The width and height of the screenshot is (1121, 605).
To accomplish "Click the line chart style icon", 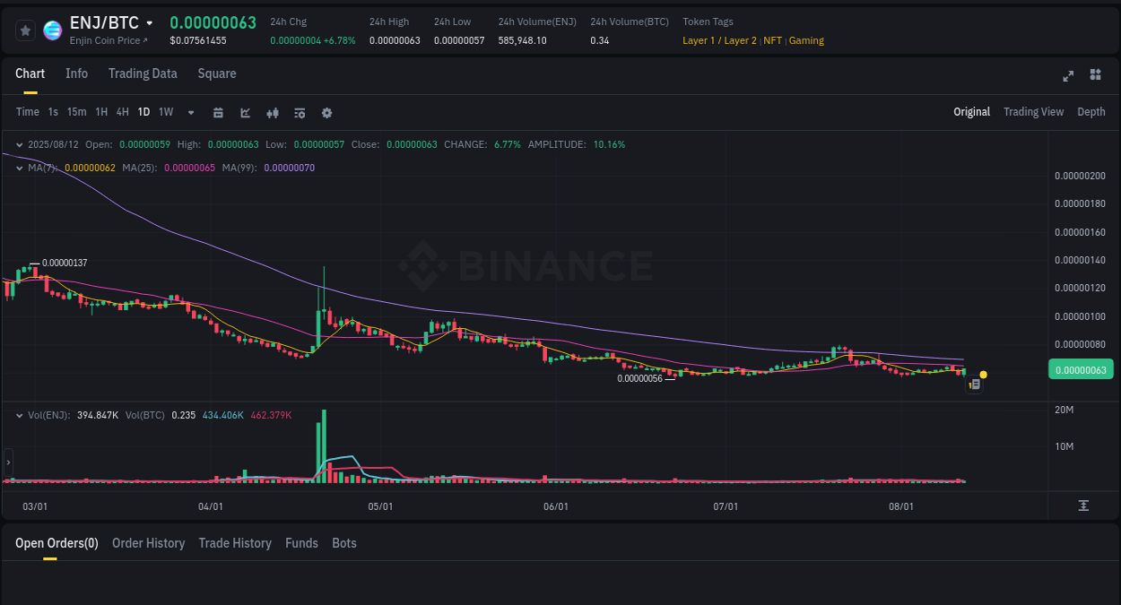I will tap(245, 112).
